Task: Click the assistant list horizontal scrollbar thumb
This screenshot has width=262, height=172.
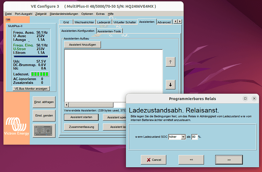Action: click(x=91, y=105)
